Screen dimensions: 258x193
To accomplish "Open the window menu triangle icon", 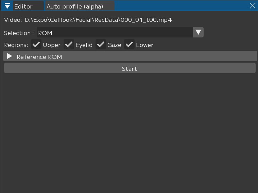I will click(x=7, y=6).
